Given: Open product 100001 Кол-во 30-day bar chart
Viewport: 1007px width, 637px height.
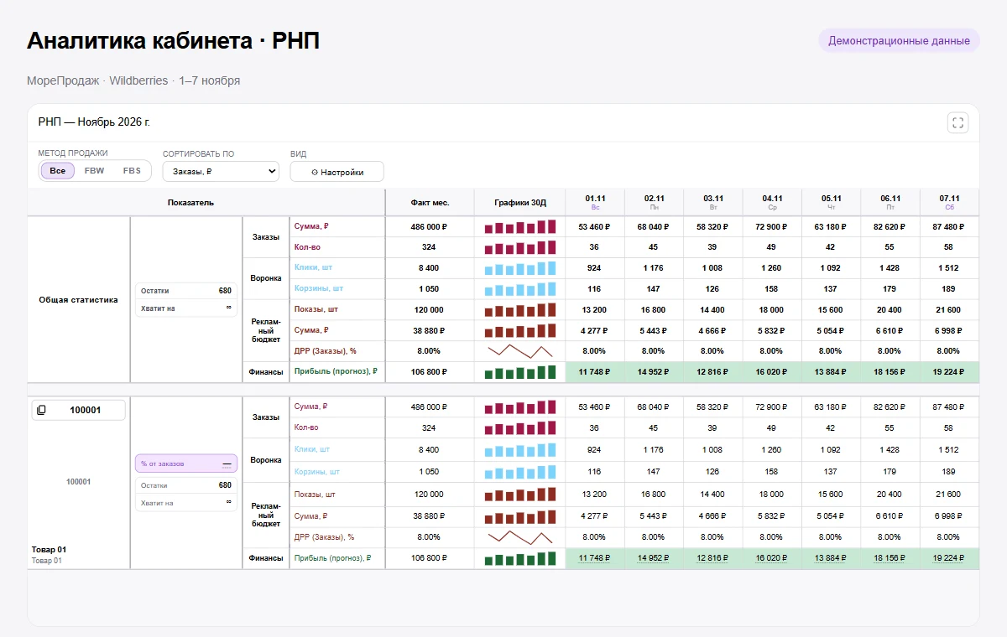Looking at the screenshot, I should [x=520, y=427].
